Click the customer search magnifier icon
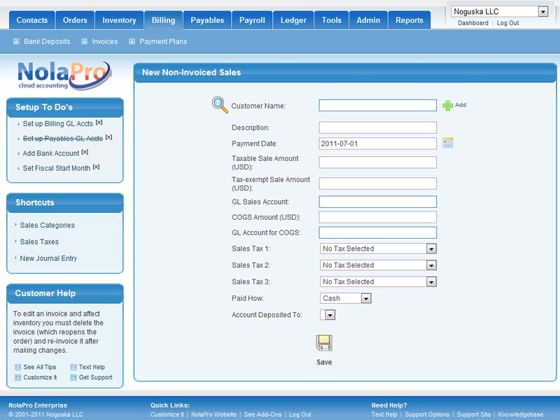 pyautogui.click(x=220, y=105)
